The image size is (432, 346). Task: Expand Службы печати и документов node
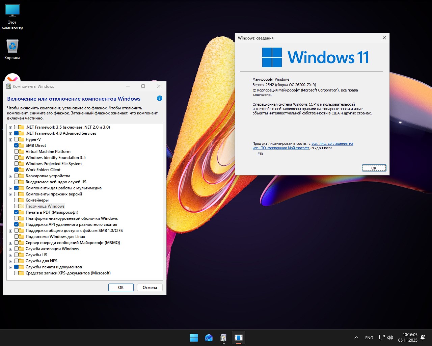11,267
